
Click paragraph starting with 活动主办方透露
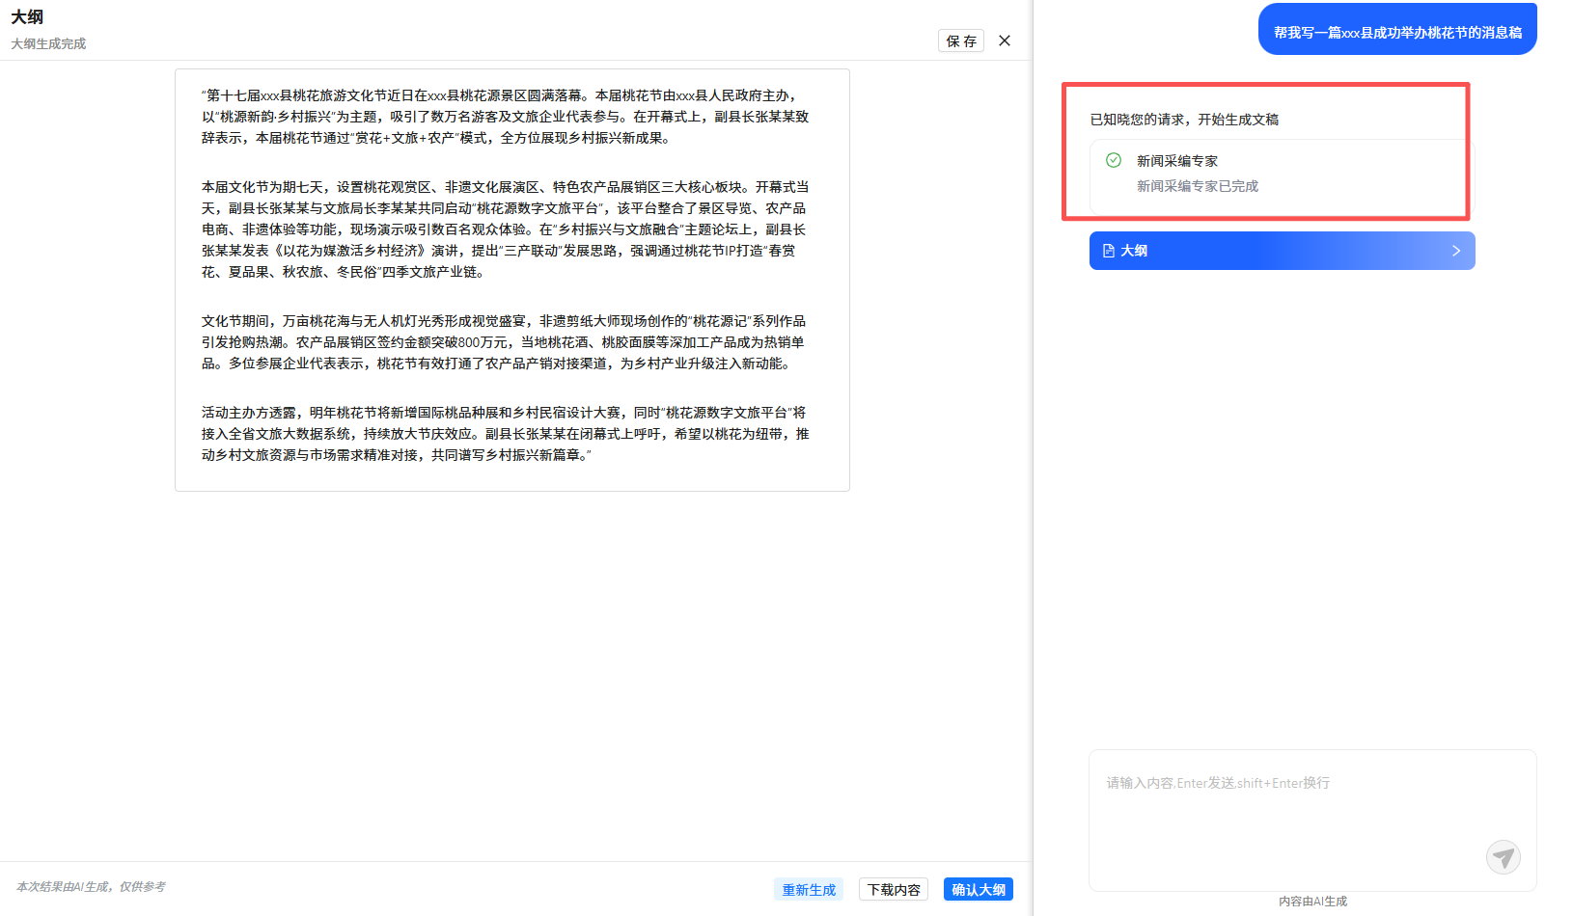pyautogui.click(x=505, y=434)
